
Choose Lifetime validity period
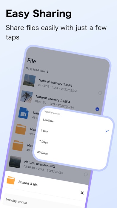pos(48,120)
